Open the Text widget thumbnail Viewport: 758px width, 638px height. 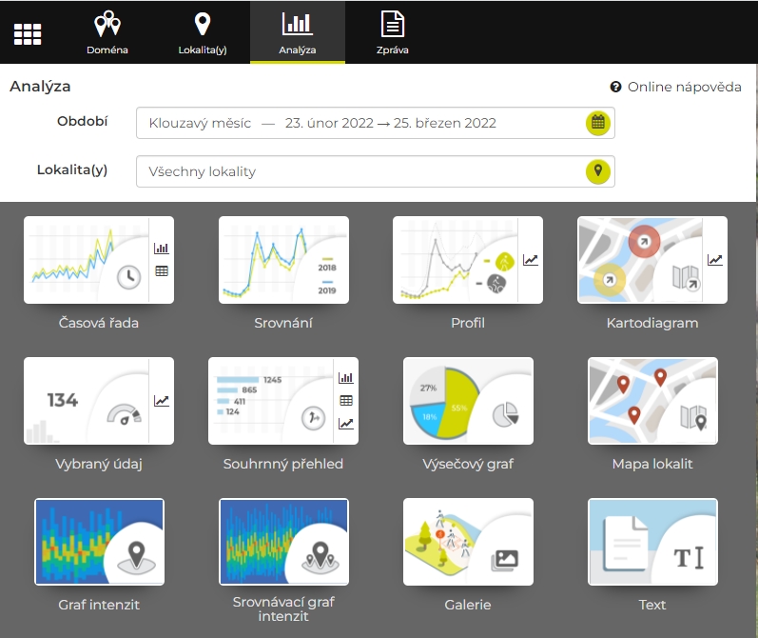pyautogui.click(x=652, y=542)
